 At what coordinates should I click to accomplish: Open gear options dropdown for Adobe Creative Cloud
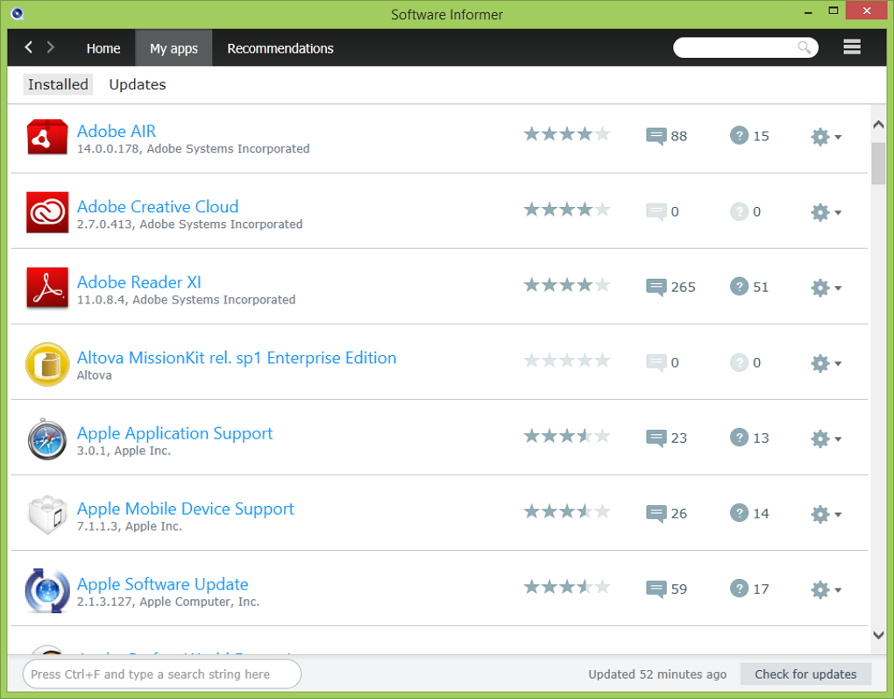click(827, 212)
